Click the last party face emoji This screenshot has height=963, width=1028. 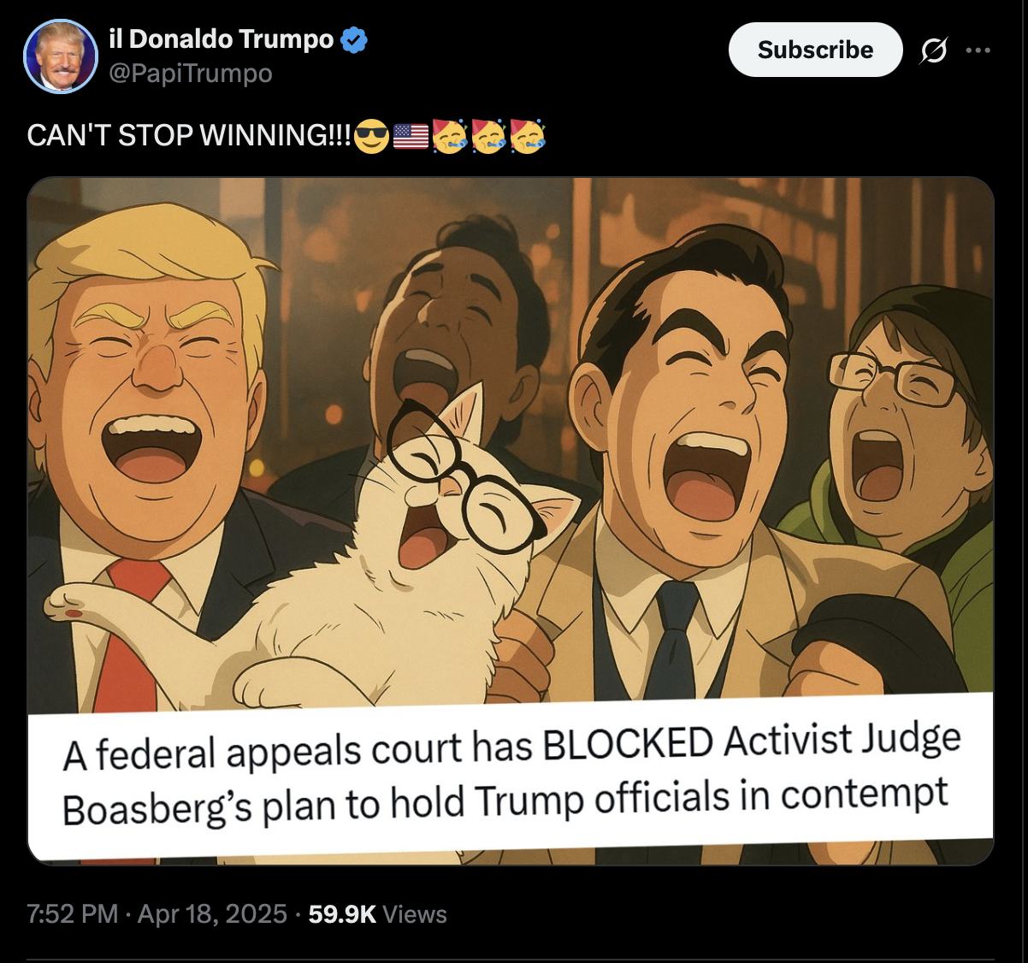528,136
